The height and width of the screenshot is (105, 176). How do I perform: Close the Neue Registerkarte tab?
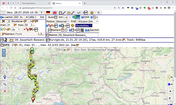(x=49, y=3)
